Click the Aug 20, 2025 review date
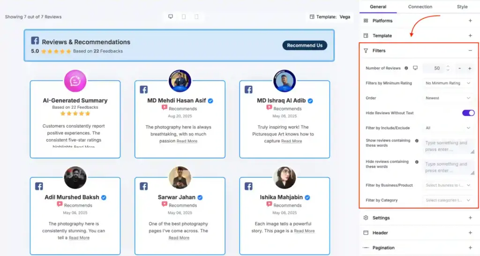480x256 pixels. click(180, 116)
